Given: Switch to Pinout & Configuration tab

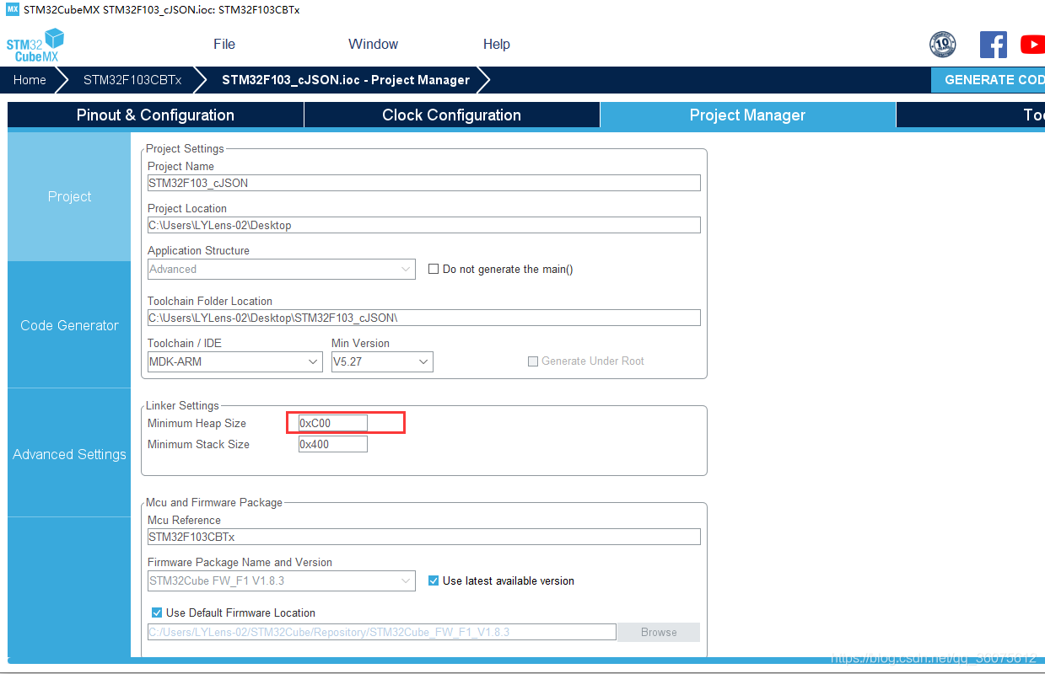Looking at the screenshot, I should click(155, 115).
